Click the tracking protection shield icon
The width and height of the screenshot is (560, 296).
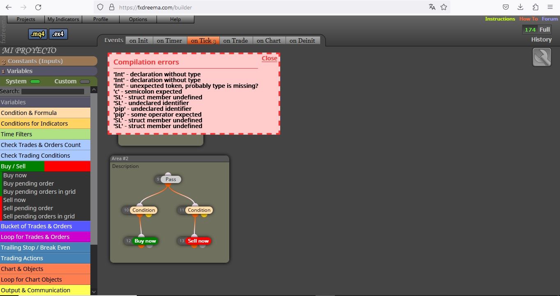pos(100,7)
